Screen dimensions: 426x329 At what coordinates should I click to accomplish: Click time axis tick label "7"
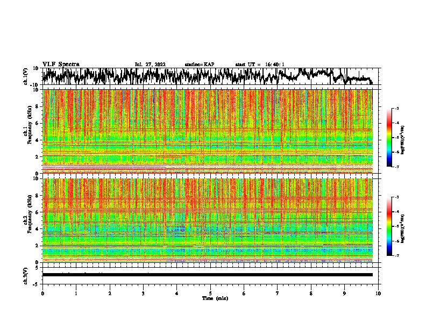tap(278, 294)
